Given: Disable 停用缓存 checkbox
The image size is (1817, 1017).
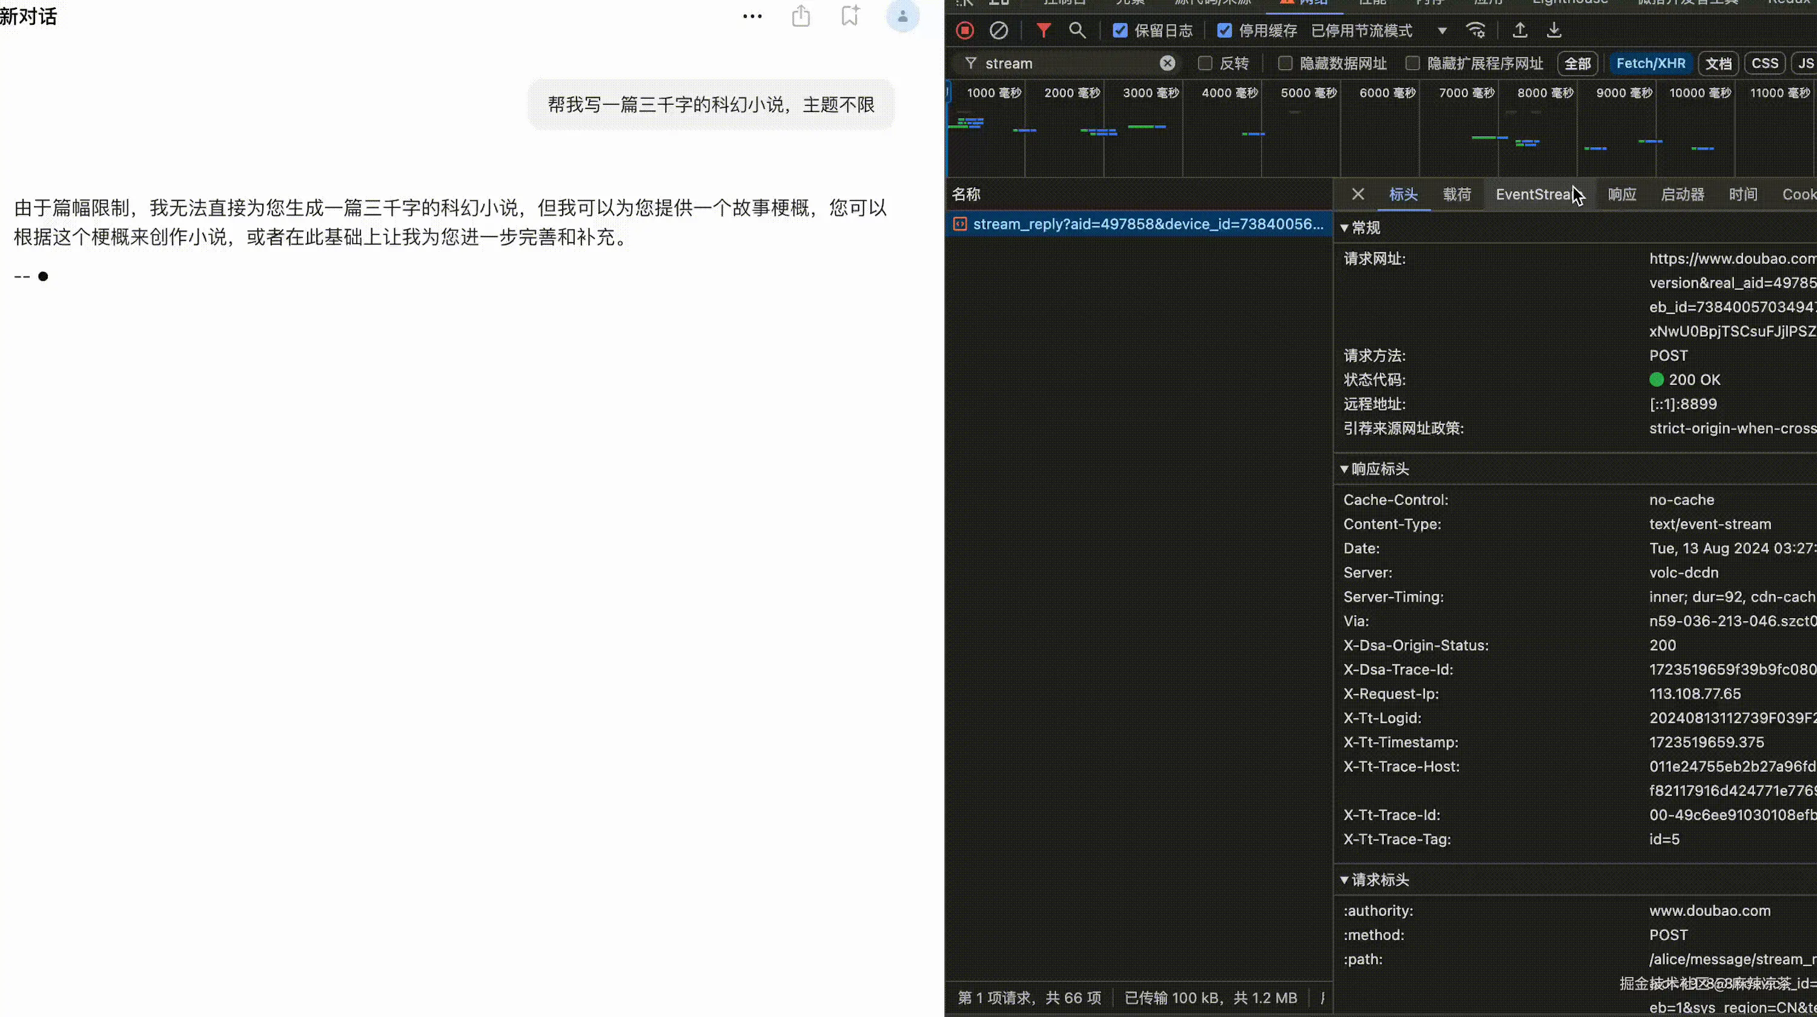Looking at the screenshot, I should [1225, 30].
